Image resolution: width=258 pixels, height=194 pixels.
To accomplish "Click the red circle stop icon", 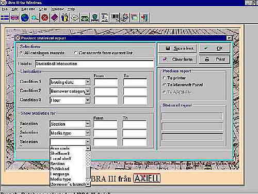I will coord(45,18).
